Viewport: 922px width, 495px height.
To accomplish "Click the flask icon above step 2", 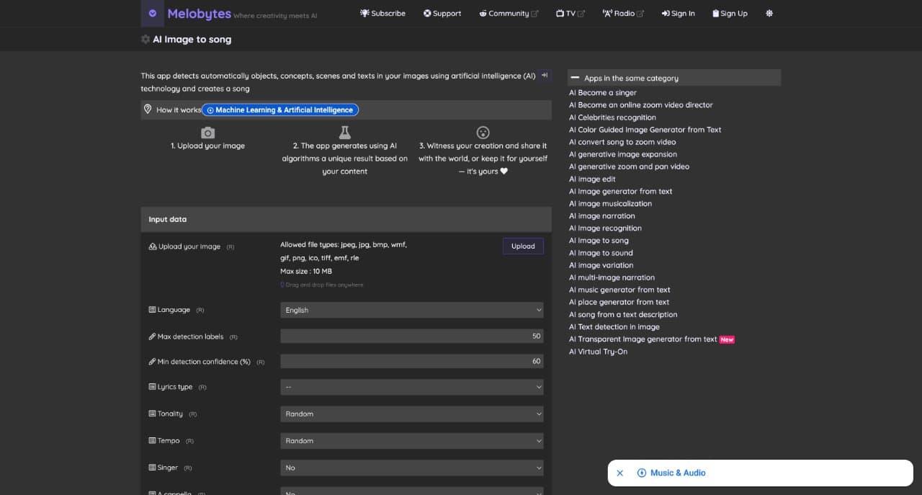I will [345, 133].
